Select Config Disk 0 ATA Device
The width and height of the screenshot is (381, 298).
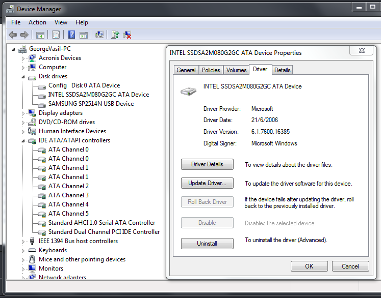(x=84, y=85)
